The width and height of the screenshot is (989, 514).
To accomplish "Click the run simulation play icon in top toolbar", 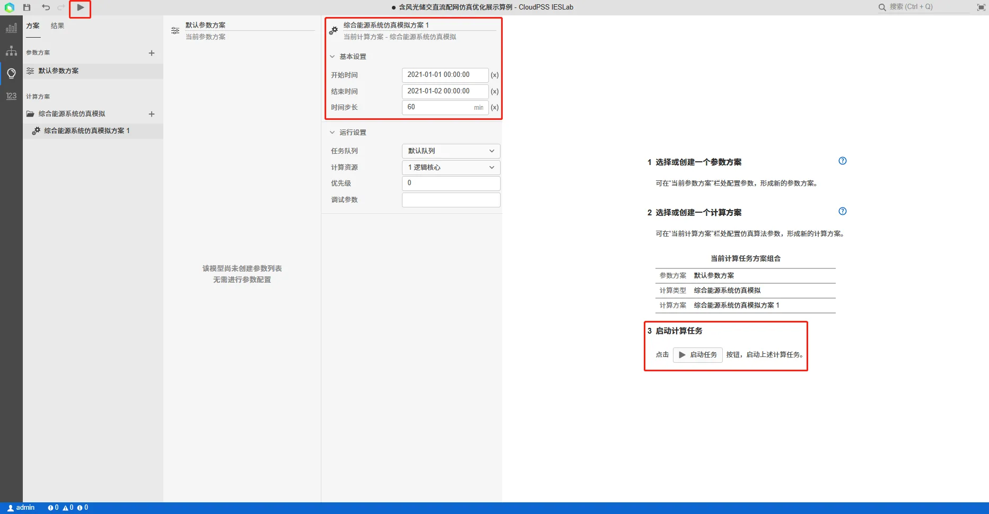I will point(80,7).
